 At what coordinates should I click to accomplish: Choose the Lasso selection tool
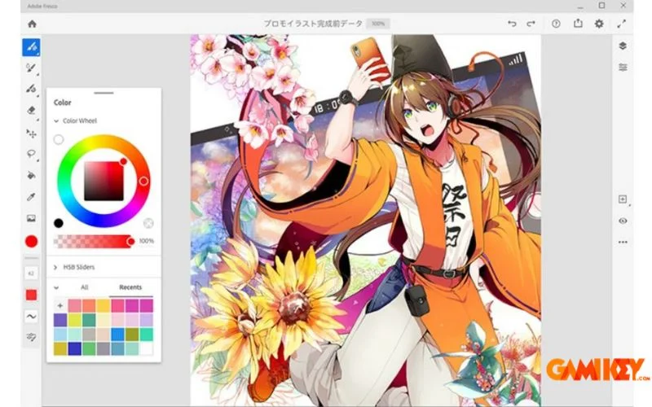point(32,154)
